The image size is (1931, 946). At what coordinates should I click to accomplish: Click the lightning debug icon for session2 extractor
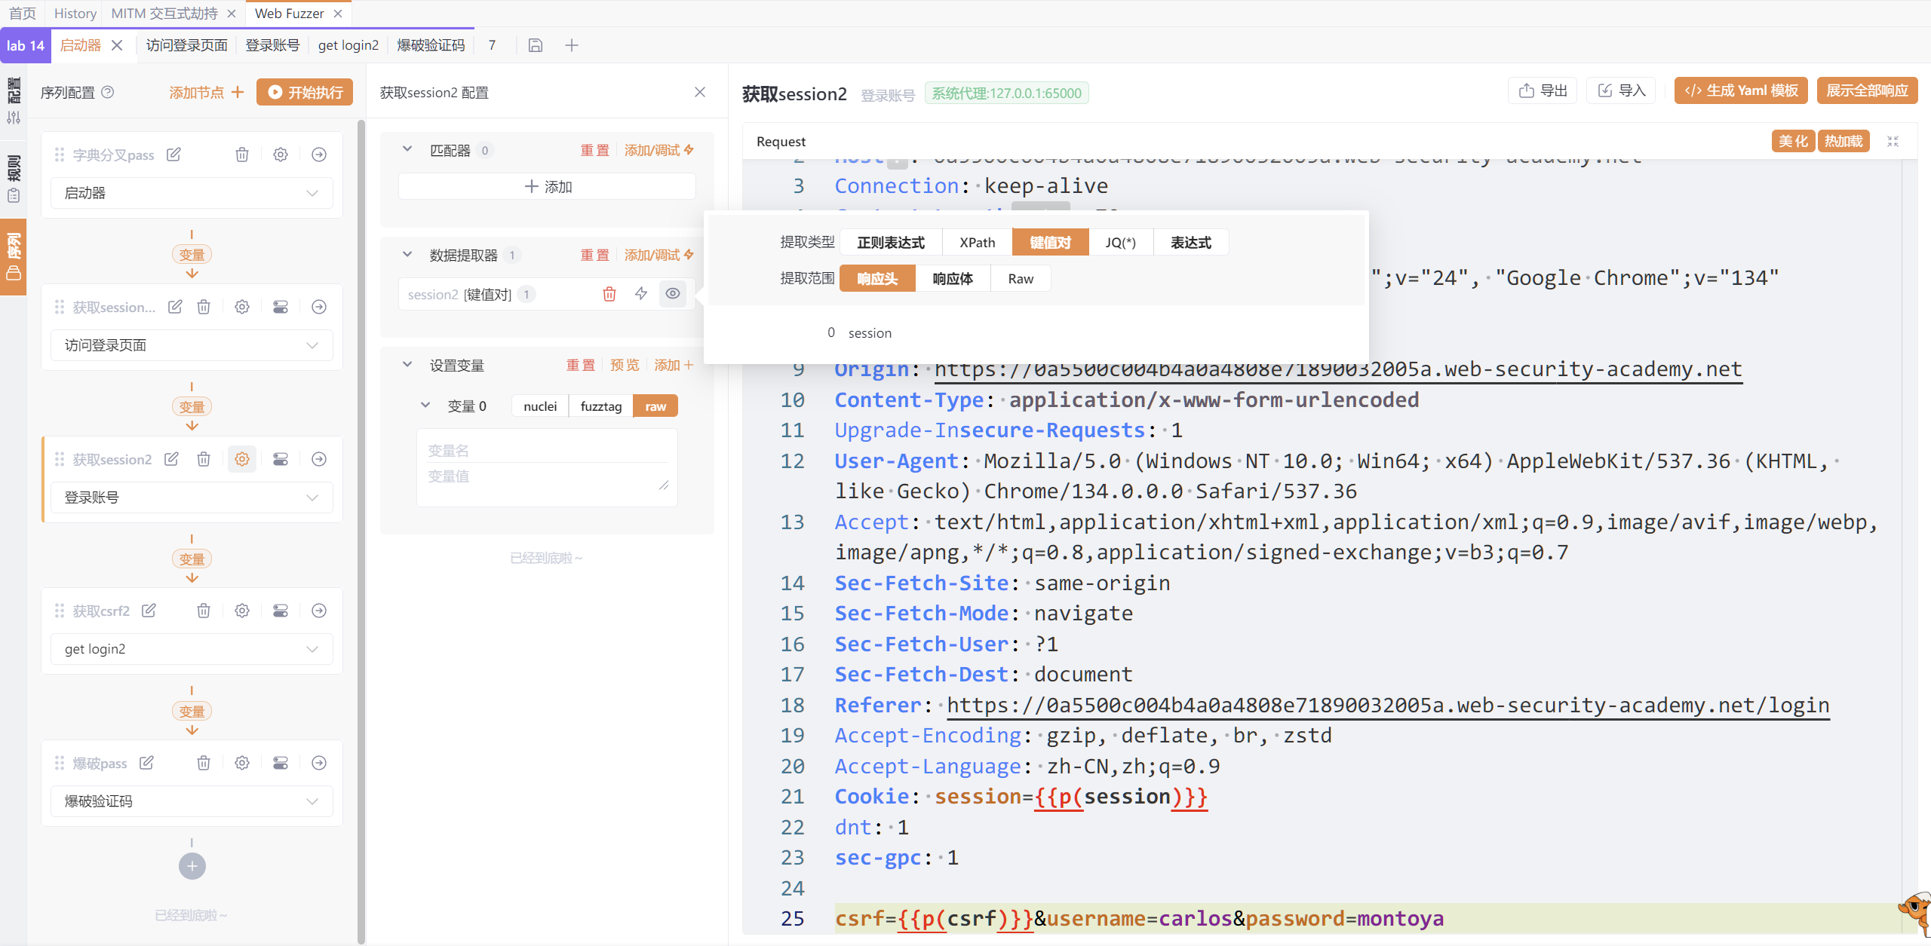click(x=641, y=294)
